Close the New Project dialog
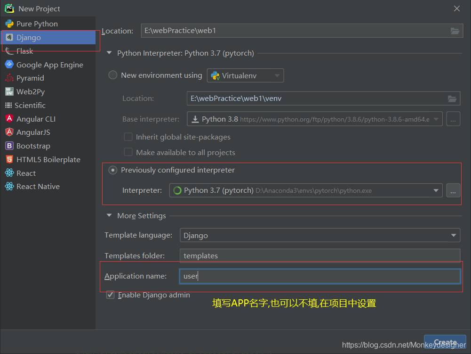The width and height of the screenshot is (471, 354). click(x=456, y=8)
